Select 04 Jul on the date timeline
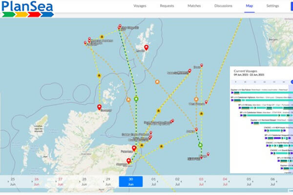The width and height of the screenshot is (293, 195). (x=225, y=181)
